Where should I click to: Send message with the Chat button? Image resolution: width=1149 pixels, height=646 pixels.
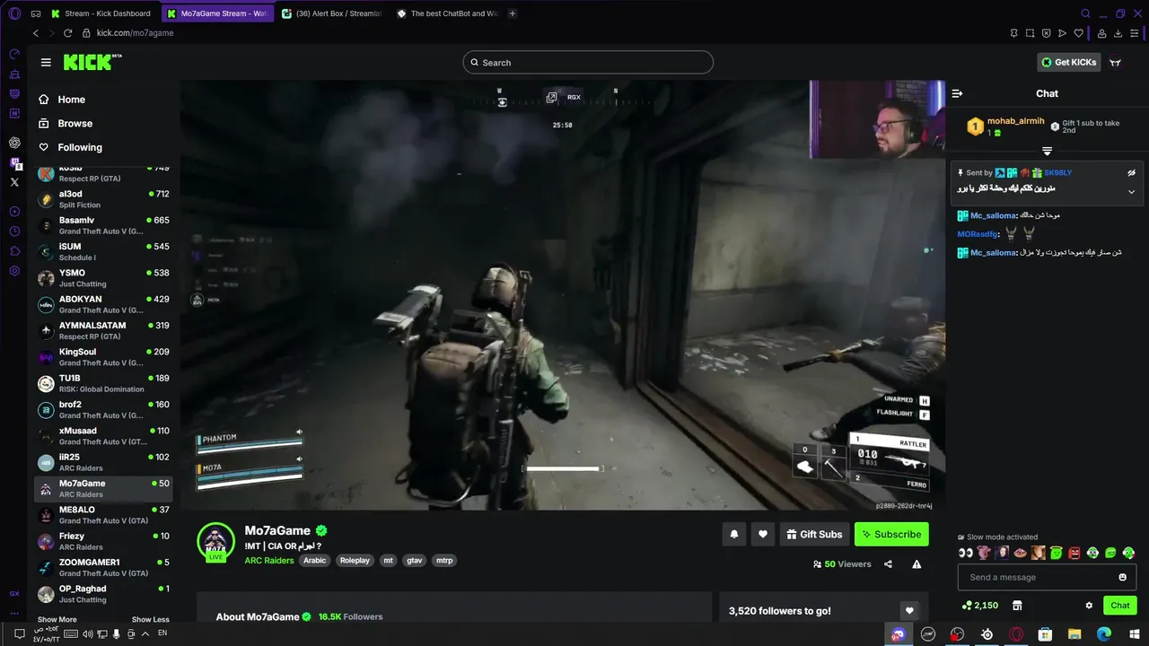click(1120, 606)
